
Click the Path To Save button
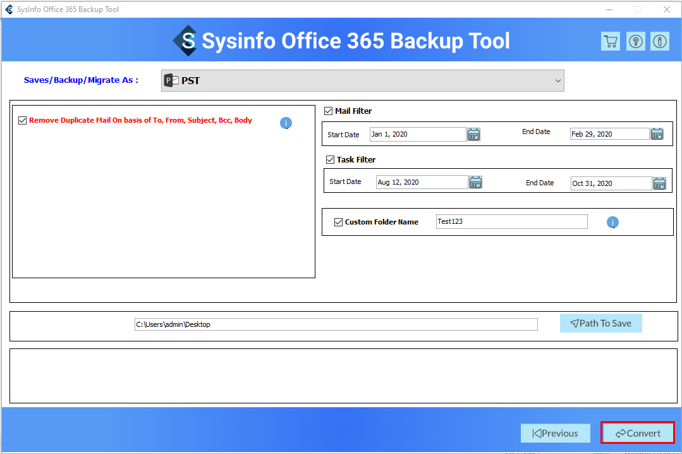[x=600, y=323]
